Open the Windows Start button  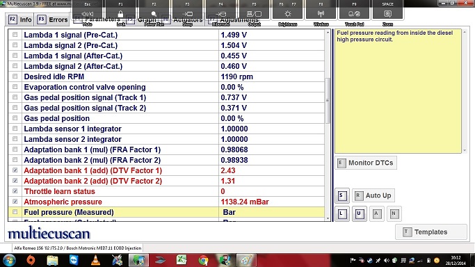click(x=10, y=260)
